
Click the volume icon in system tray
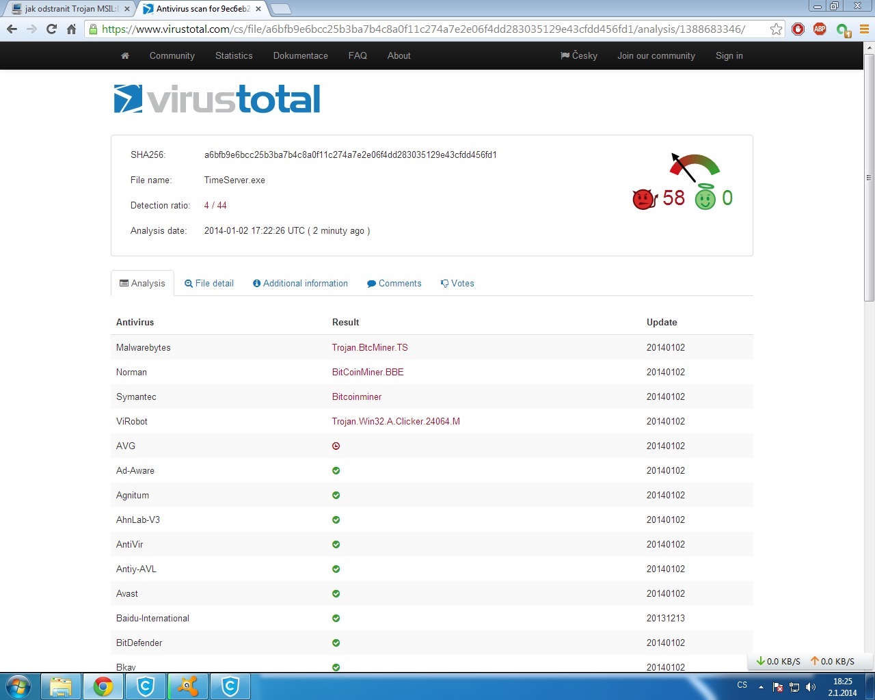811,687
